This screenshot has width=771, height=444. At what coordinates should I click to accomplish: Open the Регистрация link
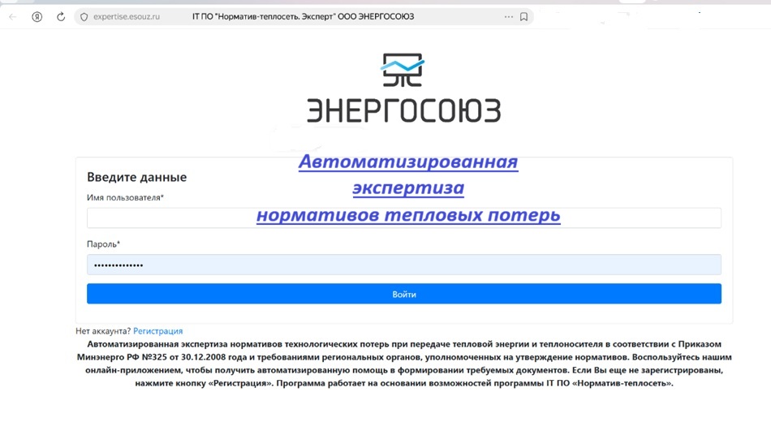tap(157, 331)
